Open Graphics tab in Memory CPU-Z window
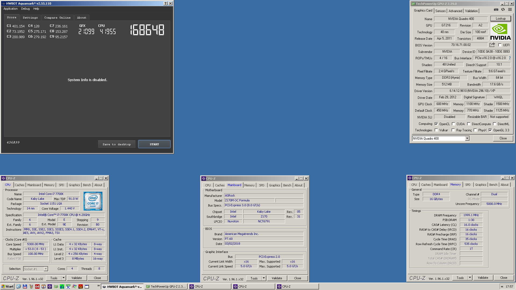 [x=481, y=185]
